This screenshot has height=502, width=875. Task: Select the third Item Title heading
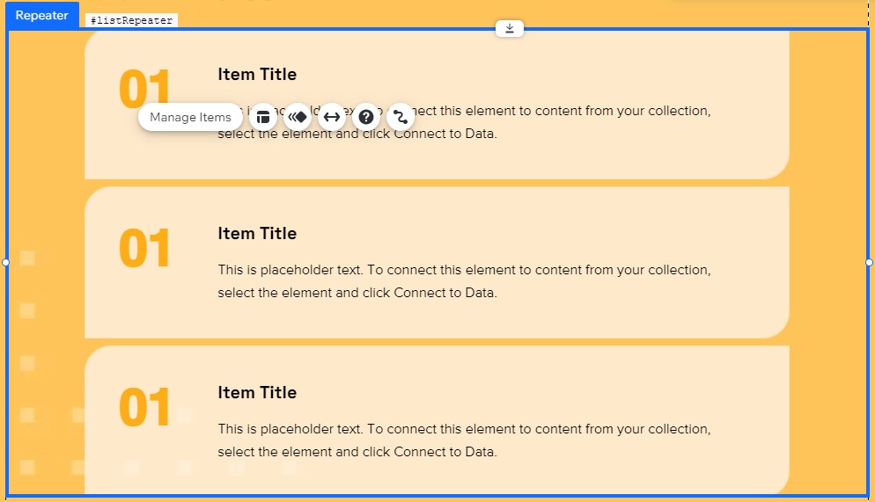[257, 392]
